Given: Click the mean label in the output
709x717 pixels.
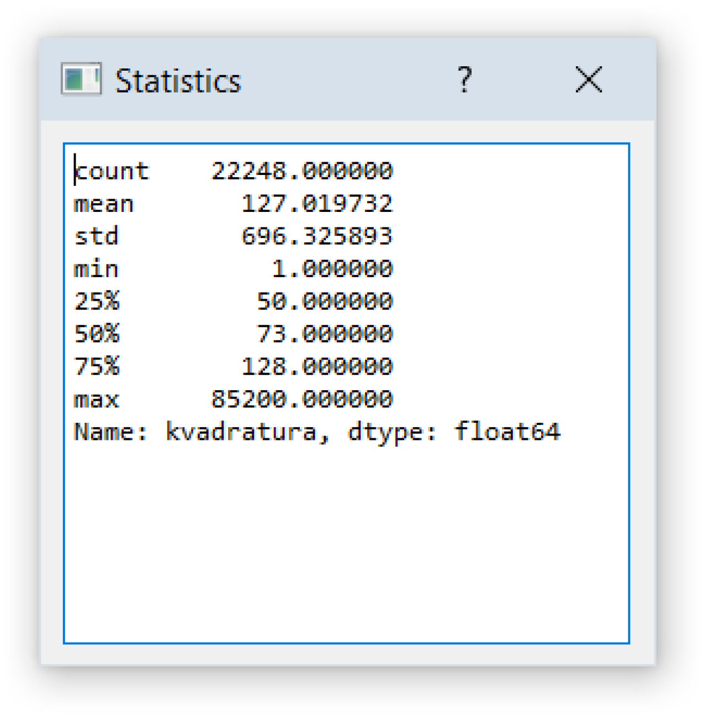Looking at the screenshot, I should (x=104, y=204).
